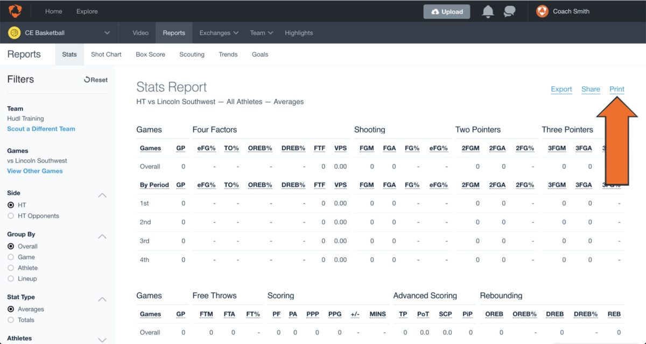
Task: Select the Totals stat type
Action: point(11,320)
